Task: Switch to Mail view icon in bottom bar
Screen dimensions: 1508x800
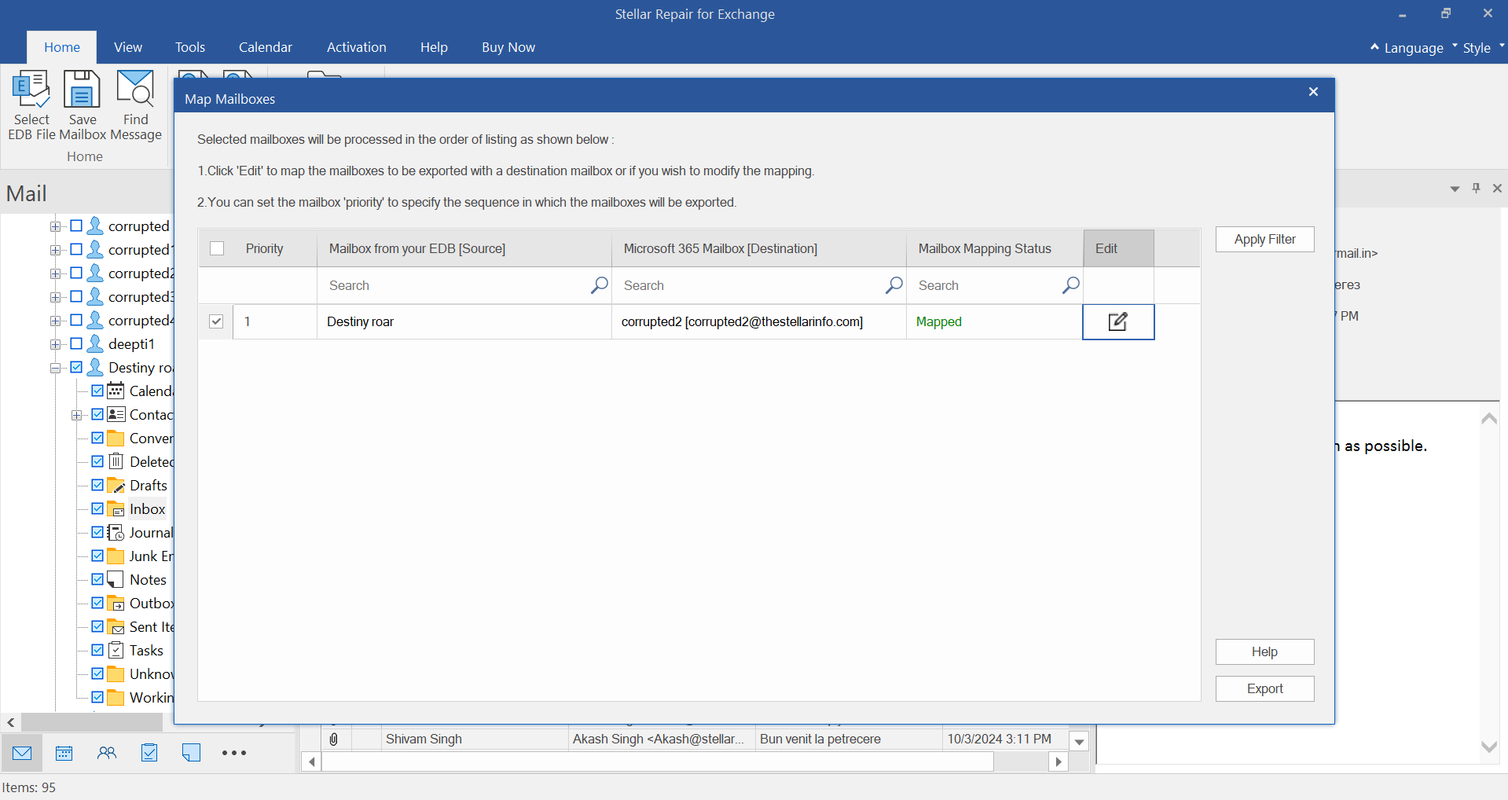Action: [22, 753]
